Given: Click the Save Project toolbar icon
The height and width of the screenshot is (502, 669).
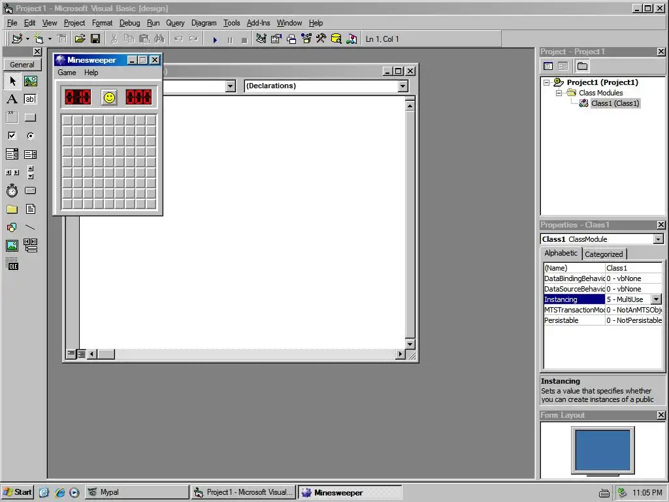Looking at the screenshot, I should pyautogui.click(x=95, y=39).
